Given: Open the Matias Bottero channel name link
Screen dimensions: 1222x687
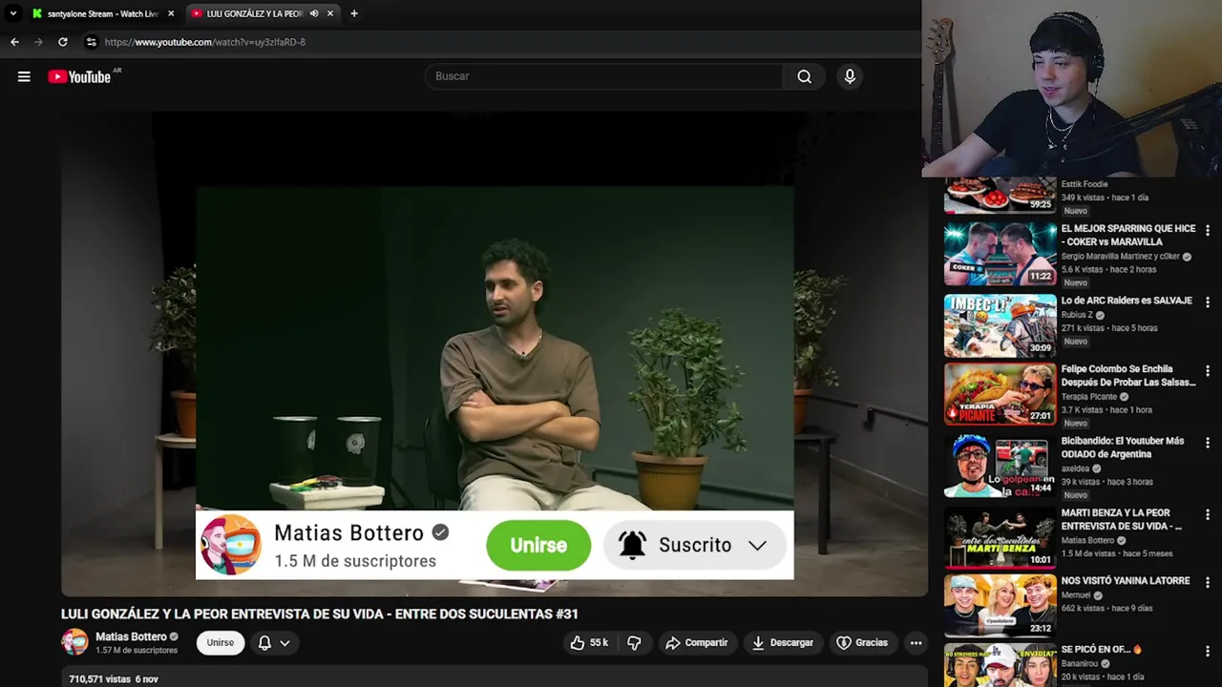Looking at the screenshot, I should click(131, 636).
